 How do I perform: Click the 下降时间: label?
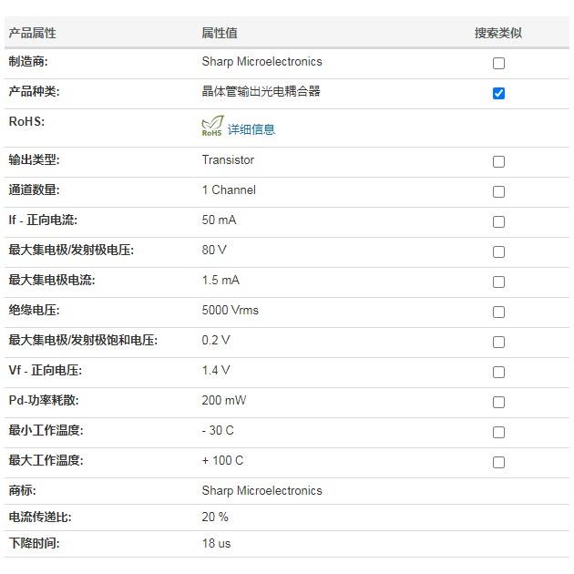click(34, 543)
